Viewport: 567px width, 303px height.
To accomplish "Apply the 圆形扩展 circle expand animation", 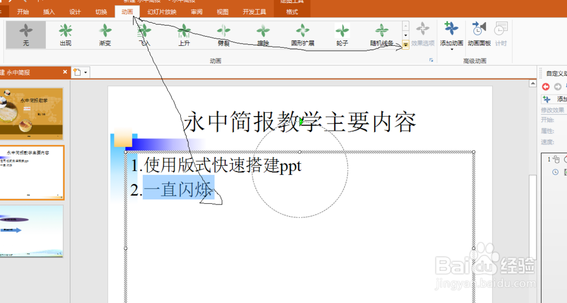I will click(303, 35).
